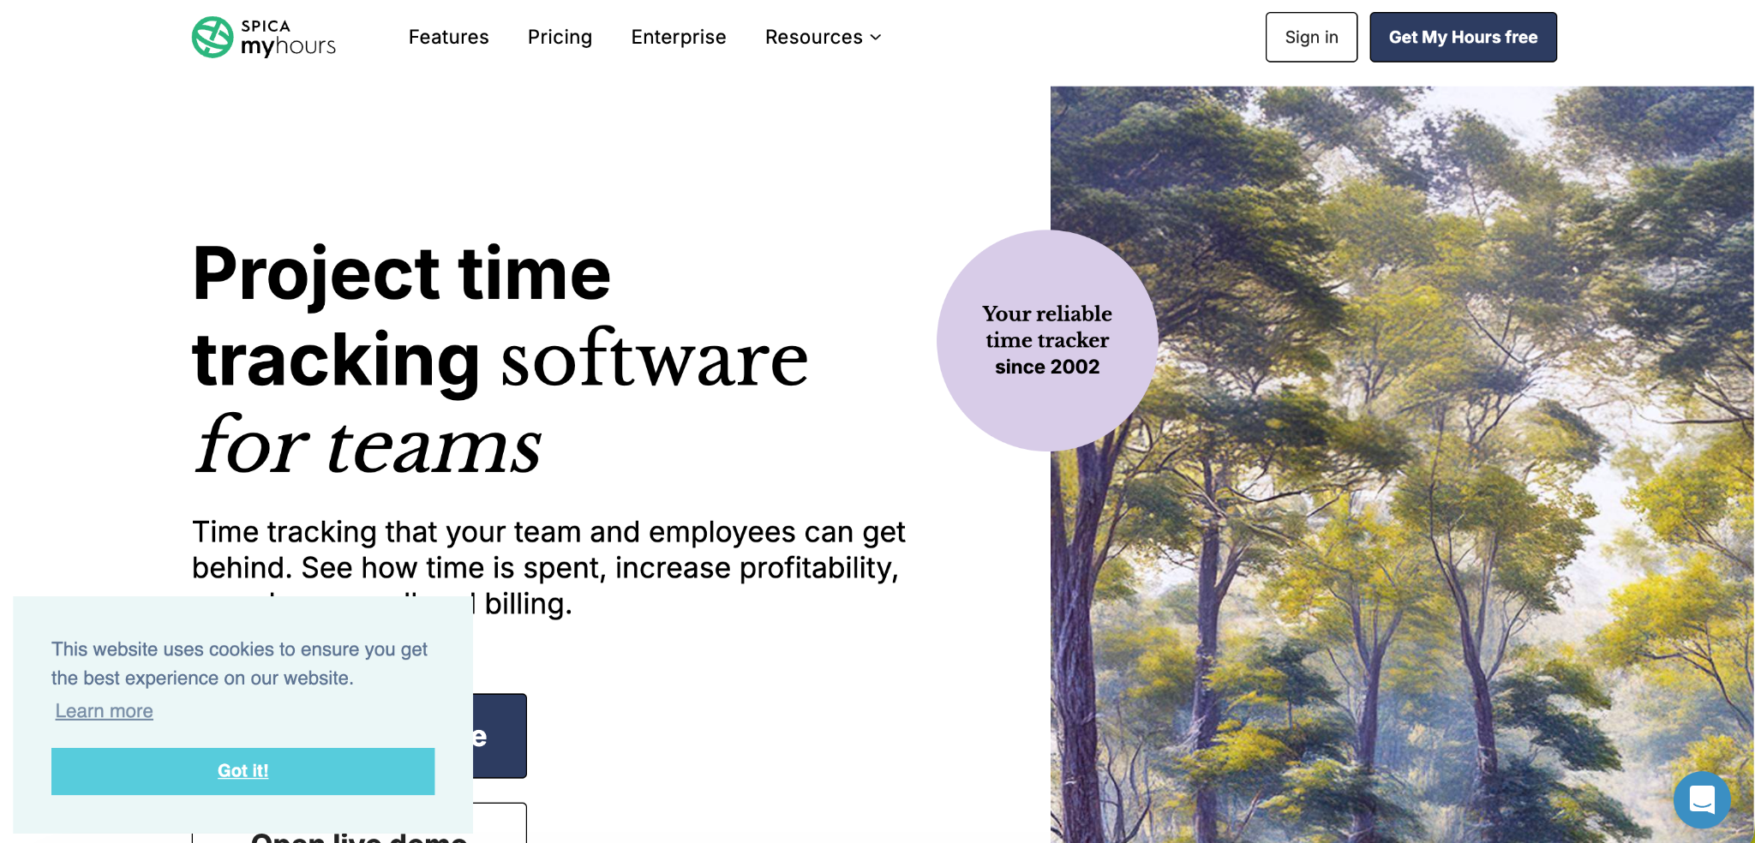The width and height of the screenshot is (1755, 843).
Task: Dismiss cookie notice with Got it!
Action: coord(243,771)
